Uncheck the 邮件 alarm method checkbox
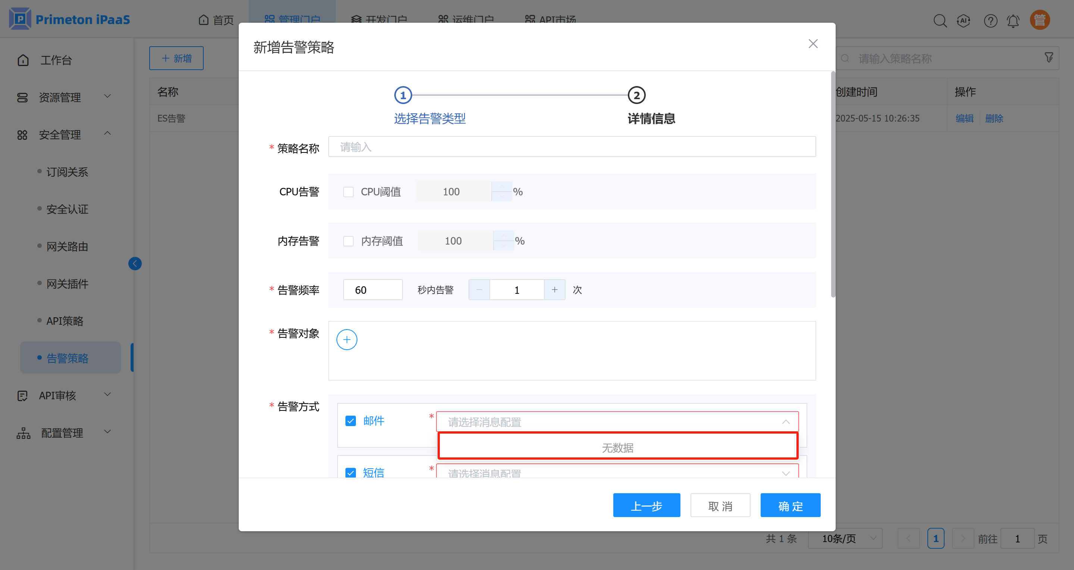Viewport: 1074px width, 570px height. point(351,421)
